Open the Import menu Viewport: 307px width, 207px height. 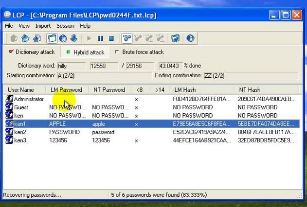point(43,26)
